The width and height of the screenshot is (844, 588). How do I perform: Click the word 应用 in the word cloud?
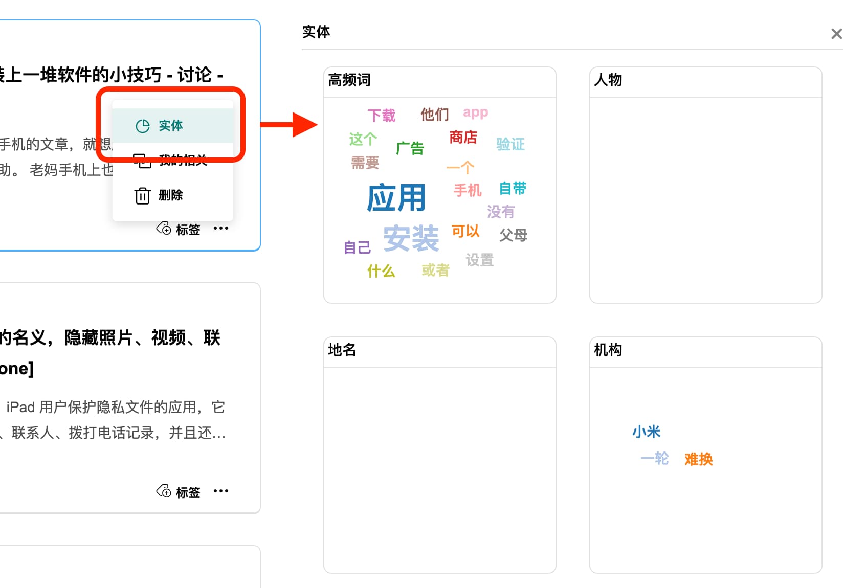point(396,198)
